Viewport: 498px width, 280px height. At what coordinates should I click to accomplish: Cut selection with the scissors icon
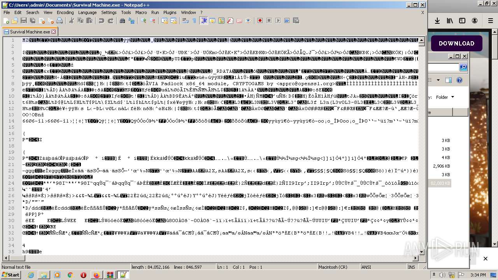[72, 21]
